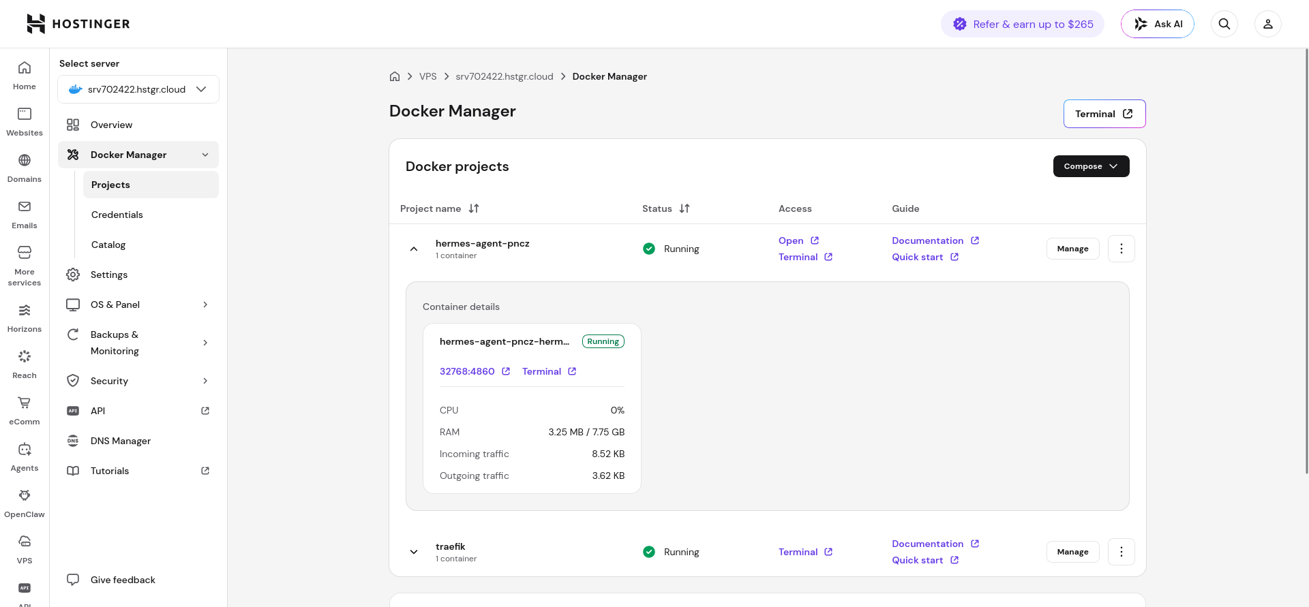Viewport: 1309px width, 607px height.
Task: Click external icon beside Tutorials menu item
Action: (x=205, y=471)
